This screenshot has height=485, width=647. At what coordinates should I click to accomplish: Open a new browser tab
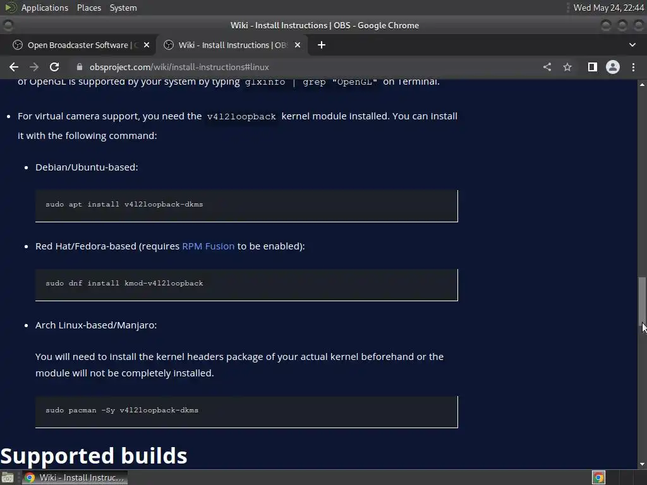(322, 45)
